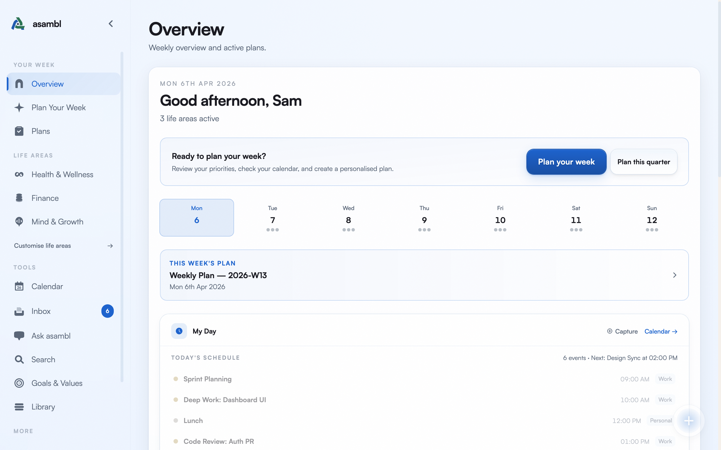Select the Finance coins icon
721x450 pixels.
(x=19, y=198)
